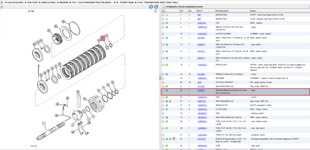The width and height of the screenshot is (310, 150).
Task: Click blue arrow icon for part 1286027C2
Action: click(x=167, y=27)
